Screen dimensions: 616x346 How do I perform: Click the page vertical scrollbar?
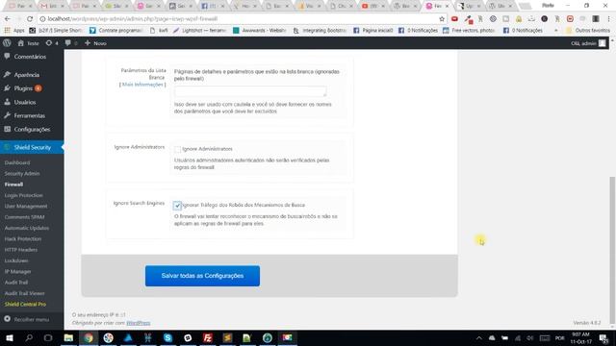pos(612,251)
